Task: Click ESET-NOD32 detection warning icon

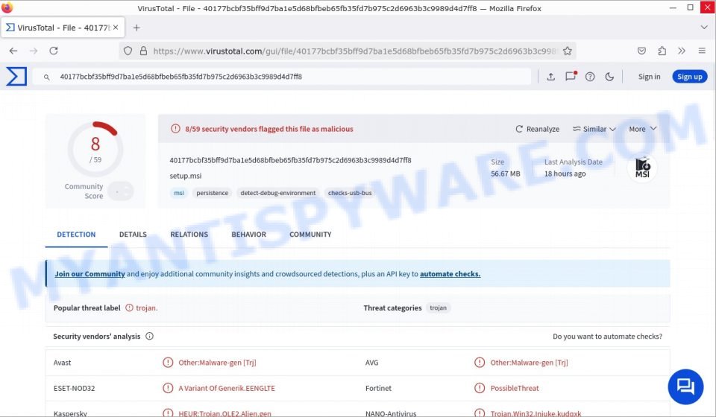Action: click(168, 388)
